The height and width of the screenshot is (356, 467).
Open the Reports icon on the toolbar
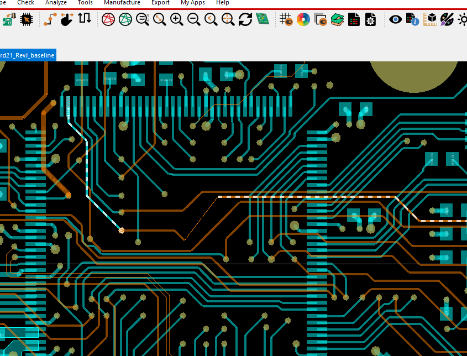[354, 19]
